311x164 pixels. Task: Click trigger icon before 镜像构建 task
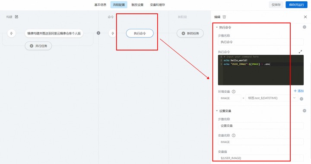(11, 33)
